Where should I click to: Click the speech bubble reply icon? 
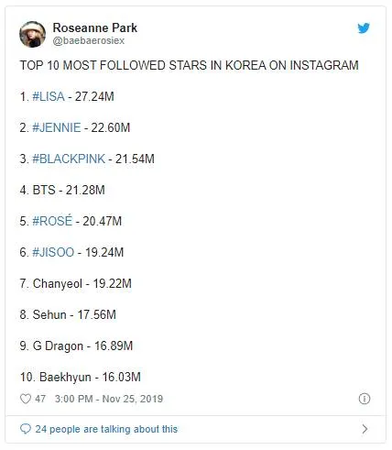pos(26,429)
